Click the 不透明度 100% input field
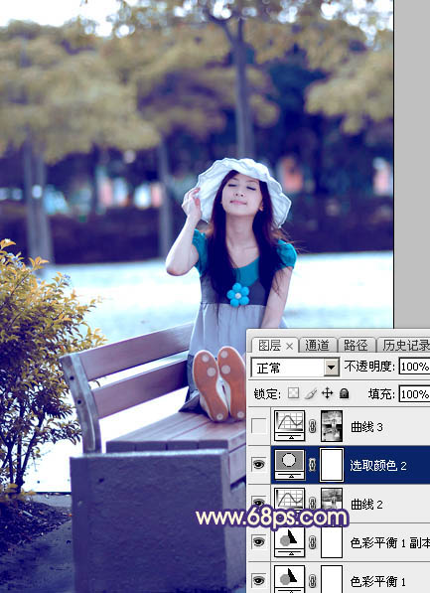This screenshot has width=430, height=593. click(414, 367)
